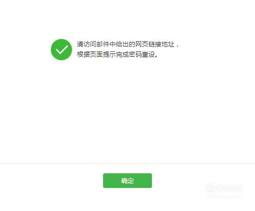
Task: Click the message line starting with 请访问邮件
Action: (128, 44)
